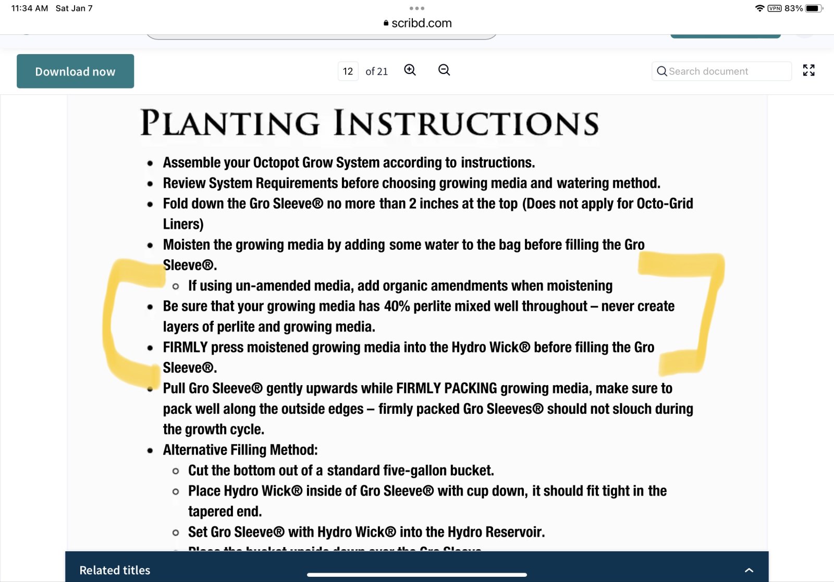Click 'If using un-amended media' sub-bullet
Image resolution: width=834 pixels, height=582 pixels.
pos(400,285)
